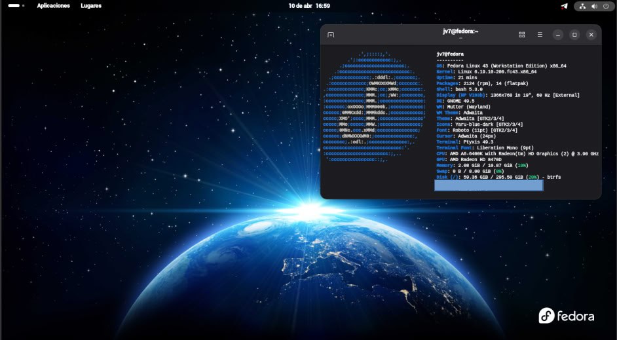The width and height of the screenshot is (617, 340).
Task: Click the volume speaker icon
Action: point(594,6)
